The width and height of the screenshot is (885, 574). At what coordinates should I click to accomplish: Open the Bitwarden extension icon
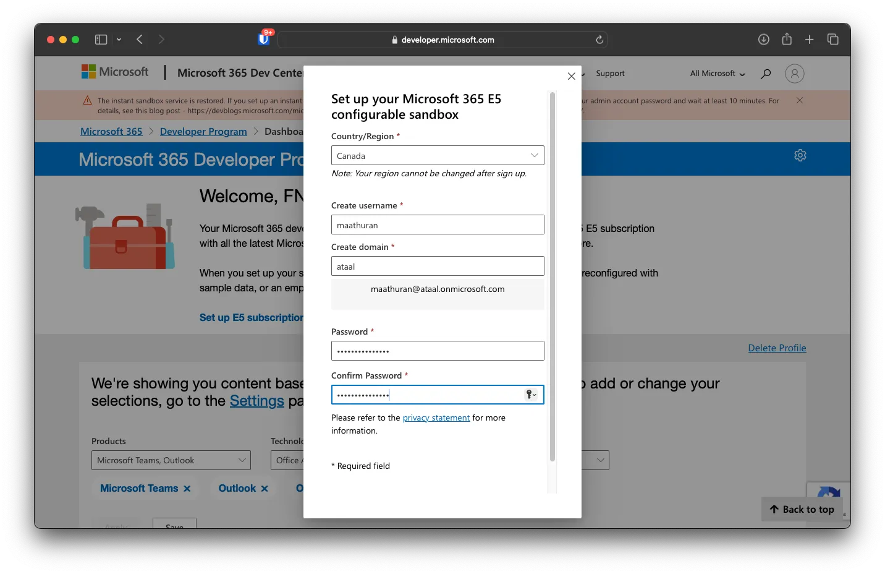point(264,39)
